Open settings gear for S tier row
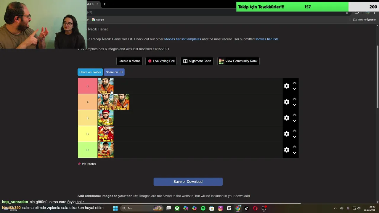379x213 pixels. [x=286, y=86]
